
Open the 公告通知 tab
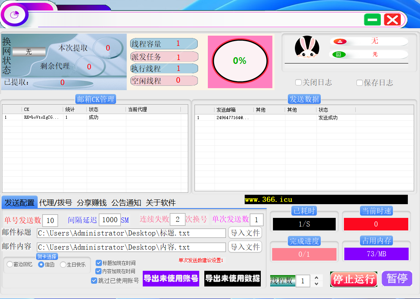coord(126,203)
